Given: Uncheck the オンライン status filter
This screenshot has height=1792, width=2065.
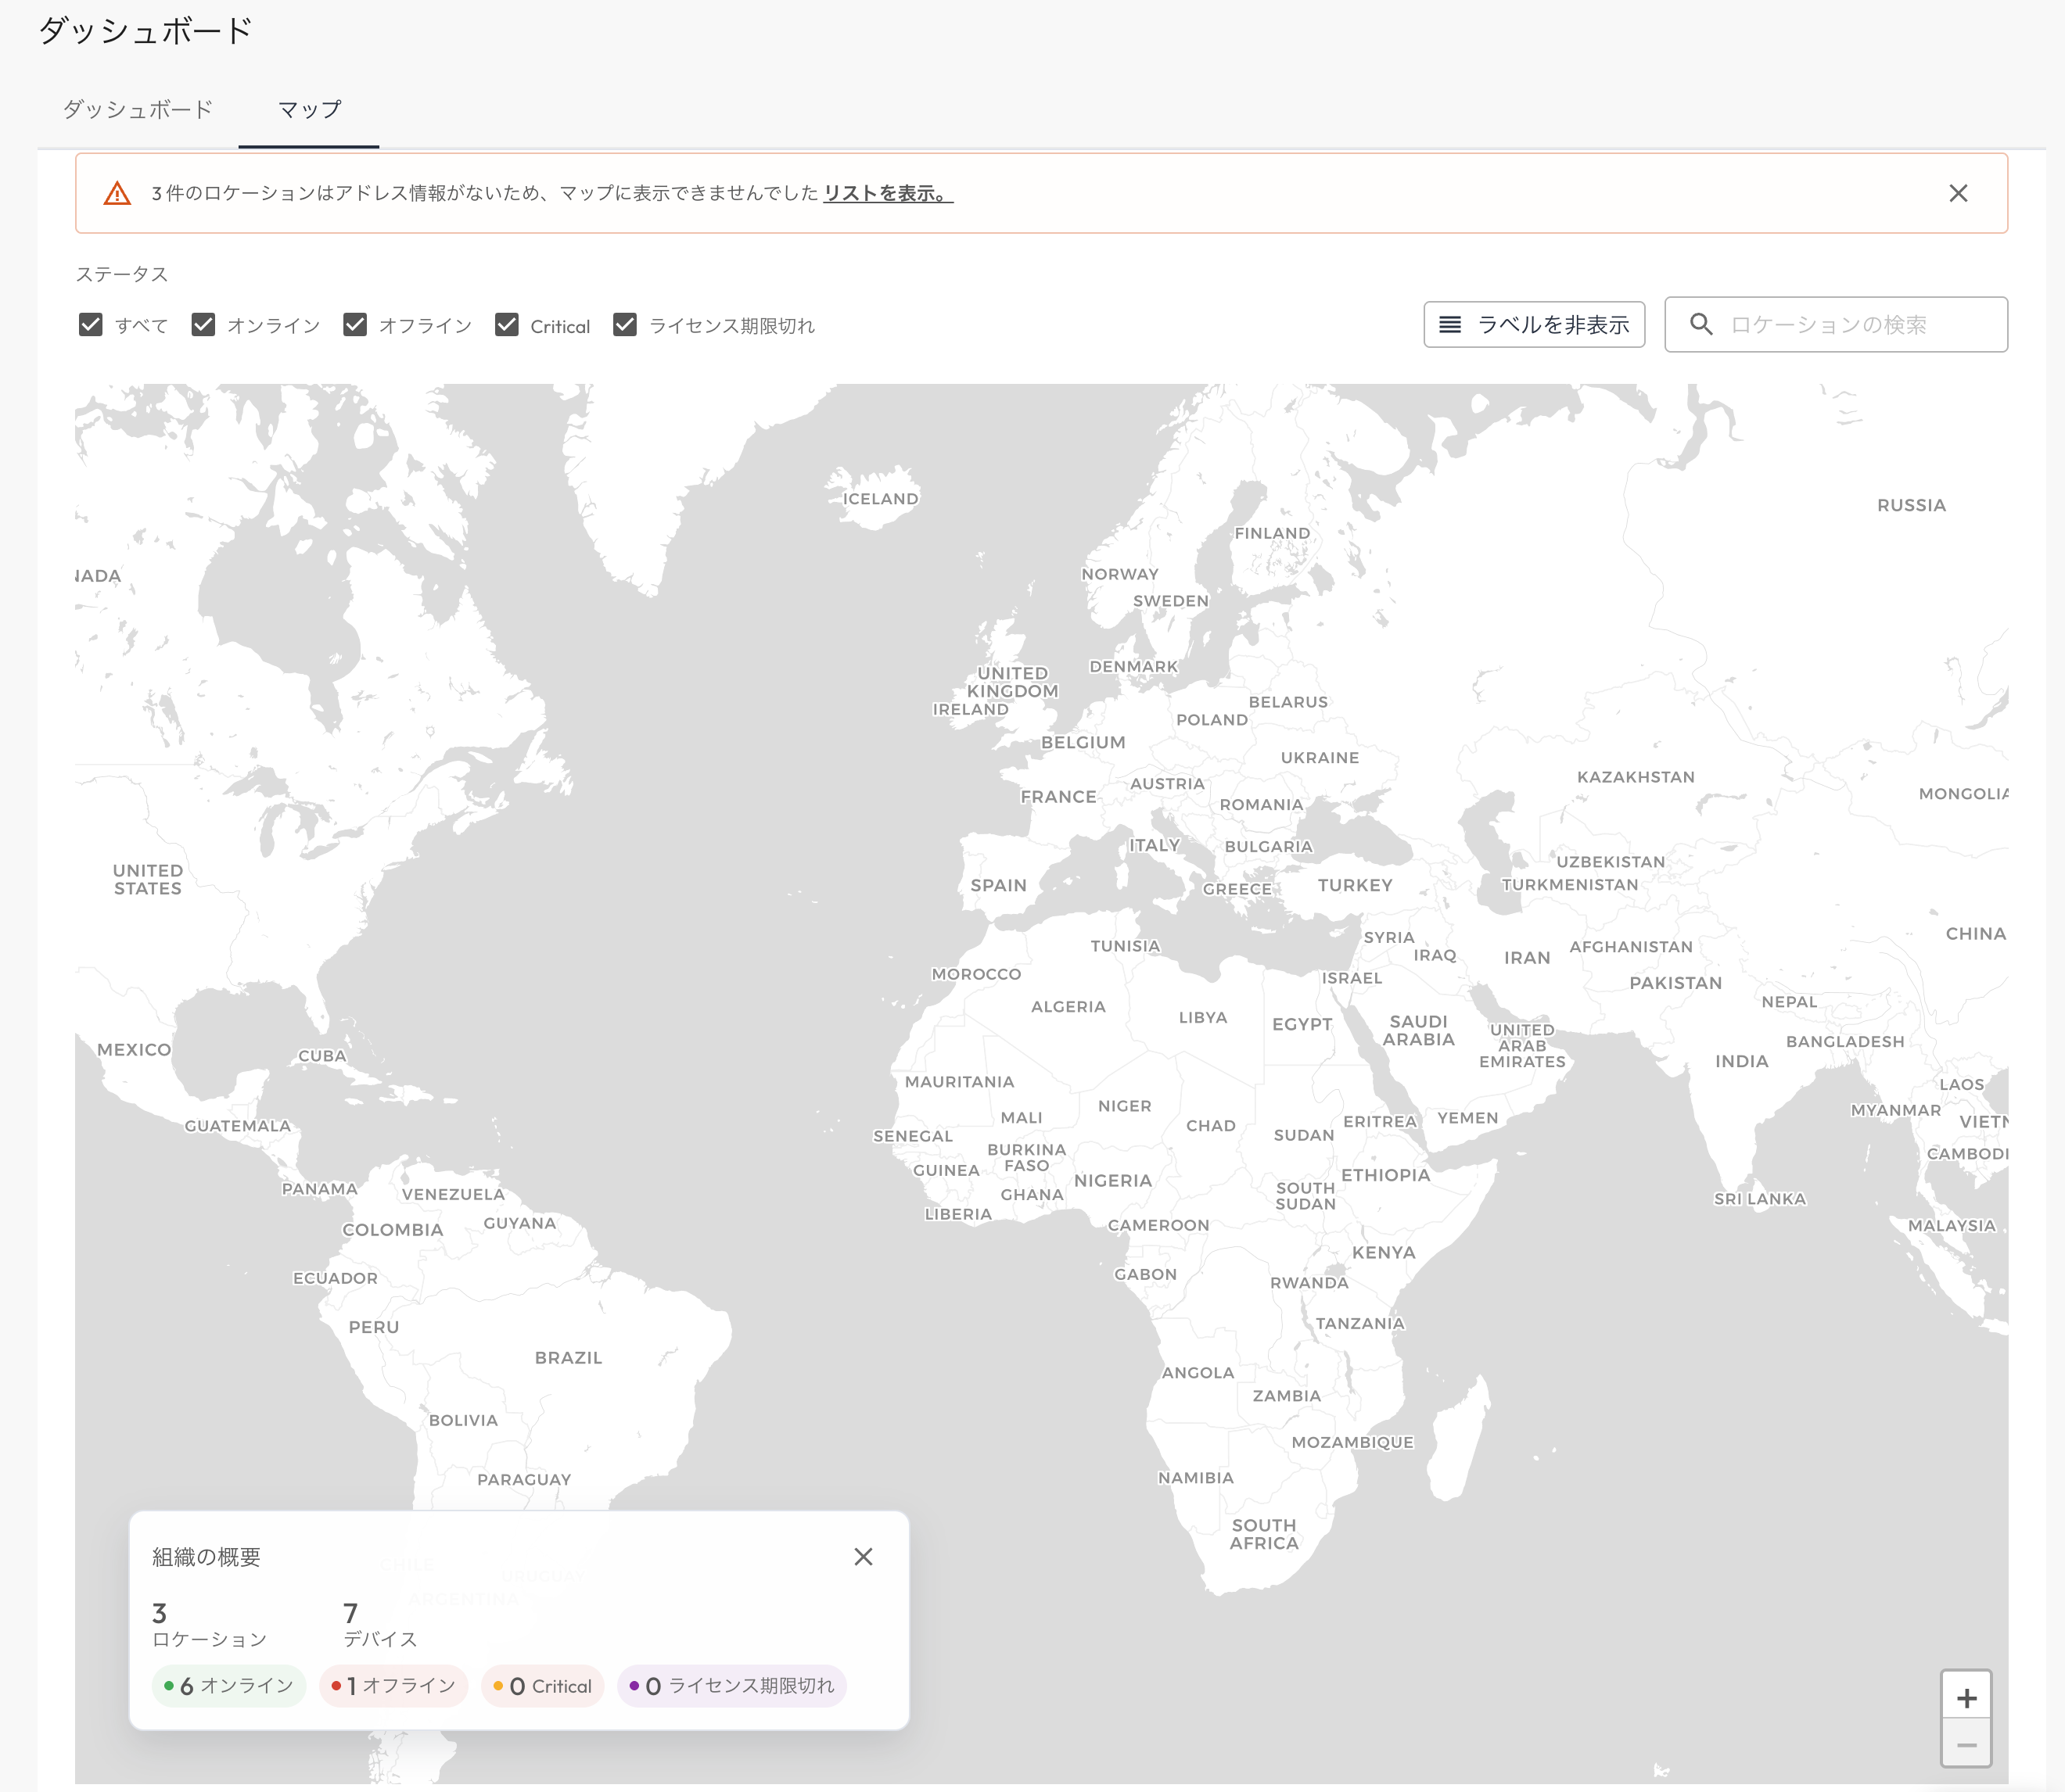Looking at the screenshot, I should tap(203, 325).
